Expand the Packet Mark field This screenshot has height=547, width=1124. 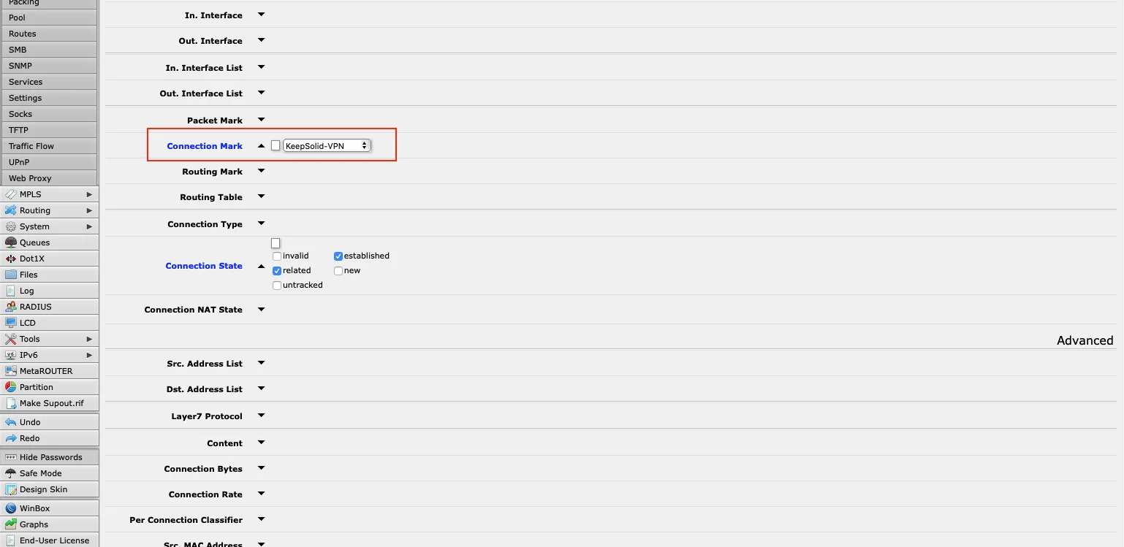(261, 120)
